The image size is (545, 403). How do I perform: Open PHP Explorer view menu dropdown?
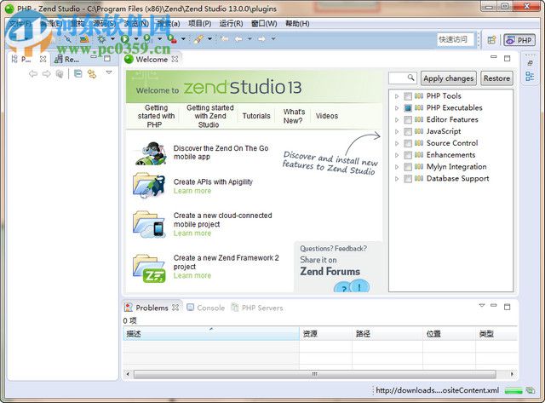[x=109, y=72]
